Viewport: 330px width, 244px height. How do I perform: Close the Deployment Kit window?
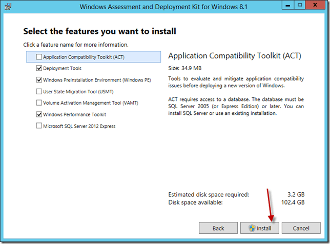(315, 7)
